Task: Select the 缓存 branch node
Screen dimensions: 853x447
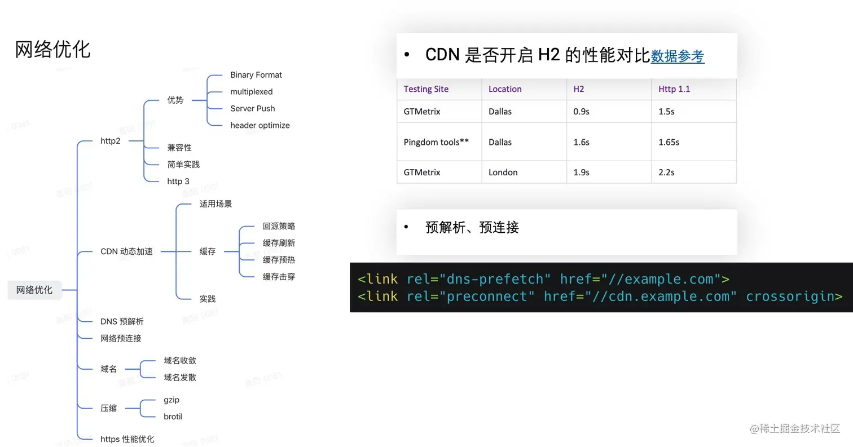Action: (208, 251)
